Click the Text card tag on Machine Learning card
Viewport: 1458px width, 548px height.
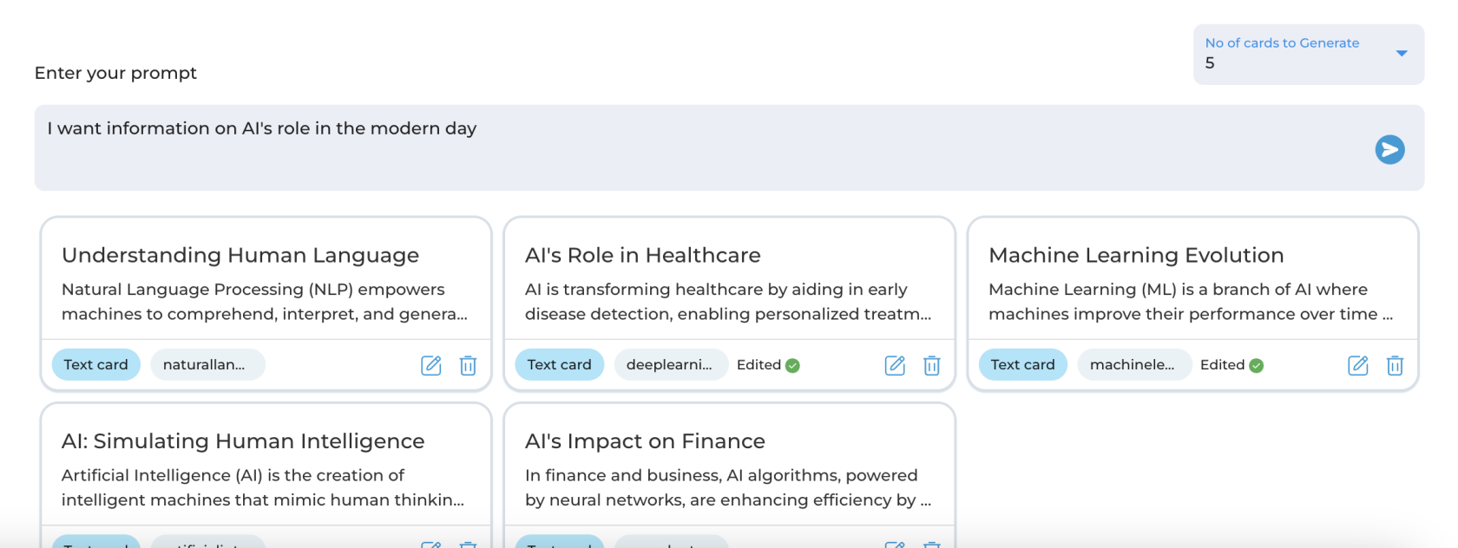click(1022, 365)
